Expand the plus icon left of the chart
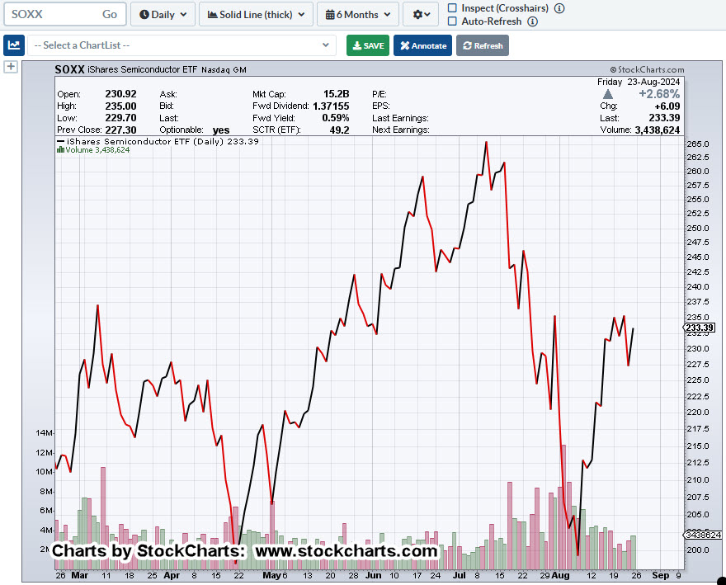This screenshot has width=726, height=585. click(x=12, y=67)
